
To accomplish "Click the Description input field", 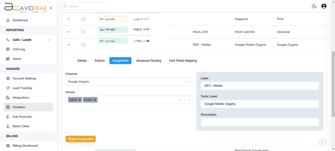I will pyautogui.click(x=260, y=122).
